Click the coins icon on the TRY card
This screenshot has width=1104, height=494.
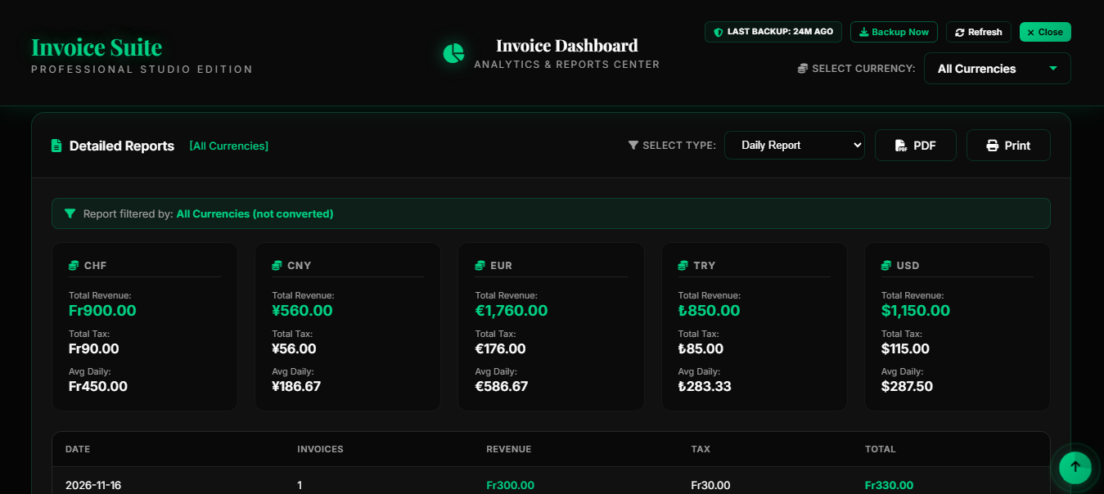683,266
